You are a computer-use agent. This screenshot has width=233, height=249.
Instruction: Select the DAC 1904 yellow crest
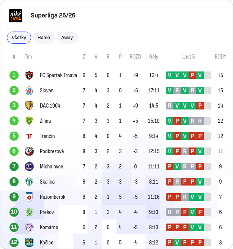pyautogui.click(x=29, y=106)
